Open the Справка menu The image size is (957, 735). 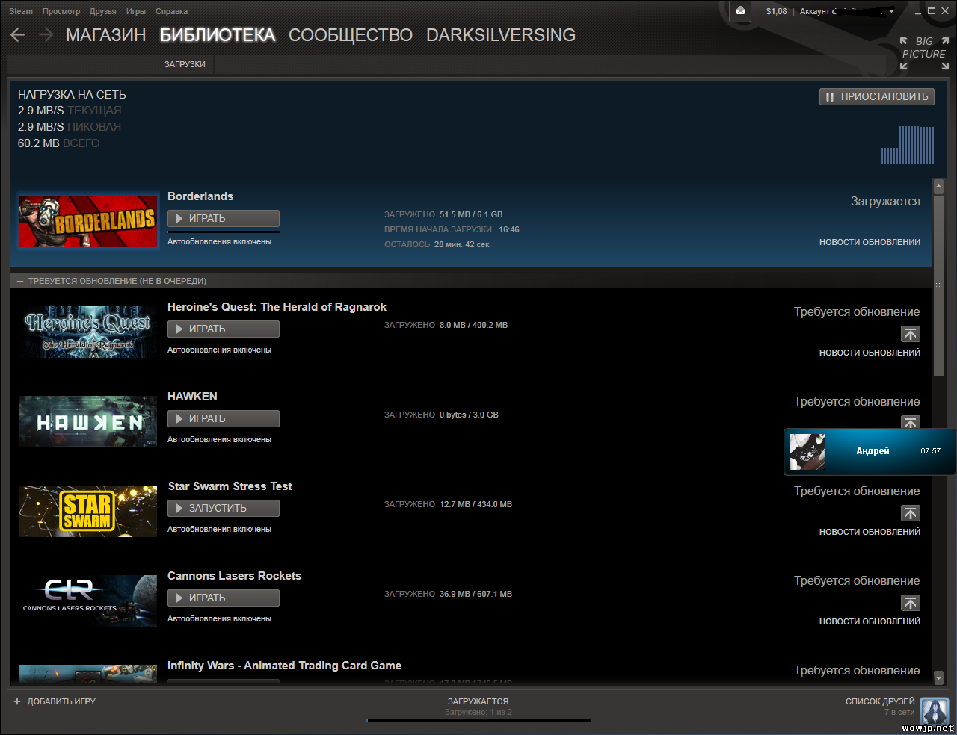click(172, 11)
